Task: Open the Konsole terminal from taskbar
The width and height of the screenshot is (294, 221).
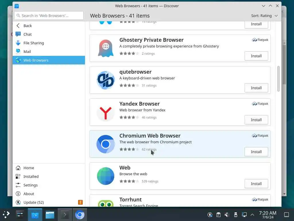Action: point(65,215)
